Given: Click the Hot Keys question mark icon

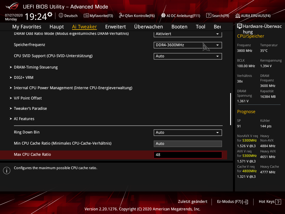Looking at the screenshot, I should (278, 202).
